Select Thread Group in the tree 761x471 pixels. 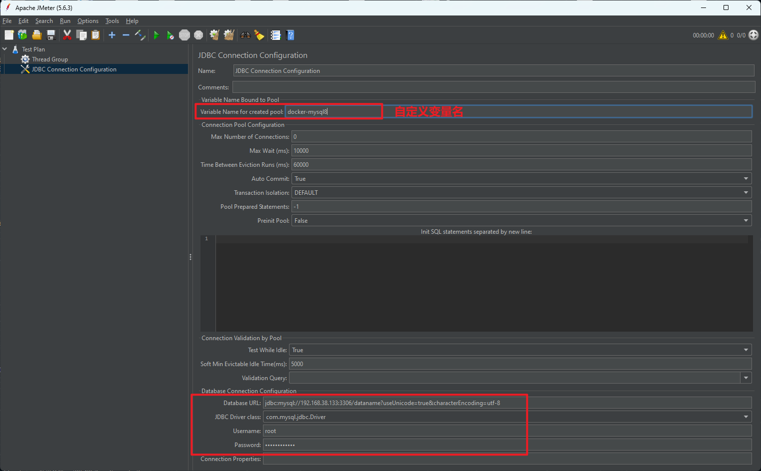(50, 59)
